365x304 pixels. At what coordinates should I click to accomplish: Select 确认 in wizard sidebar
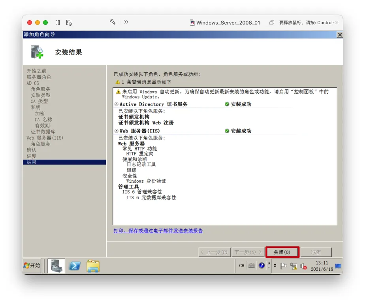(32, 150)
